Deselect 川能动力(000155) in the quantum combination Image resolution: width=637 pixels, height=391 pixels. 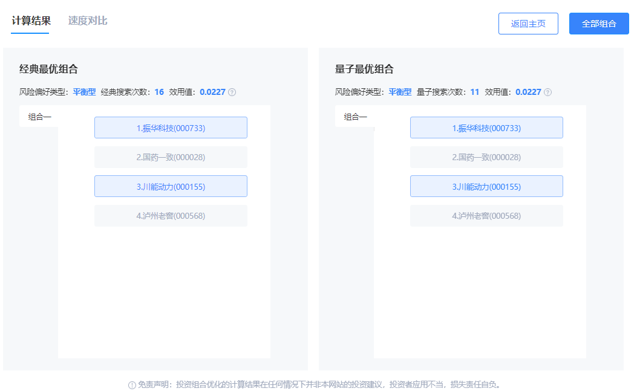(x=486, y=186)
